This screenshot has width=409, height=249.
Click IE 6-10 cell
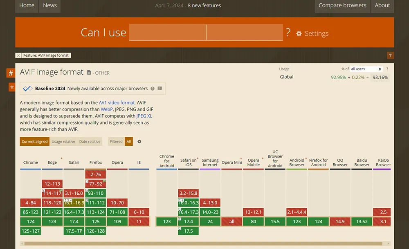click(x=139, y=212)
